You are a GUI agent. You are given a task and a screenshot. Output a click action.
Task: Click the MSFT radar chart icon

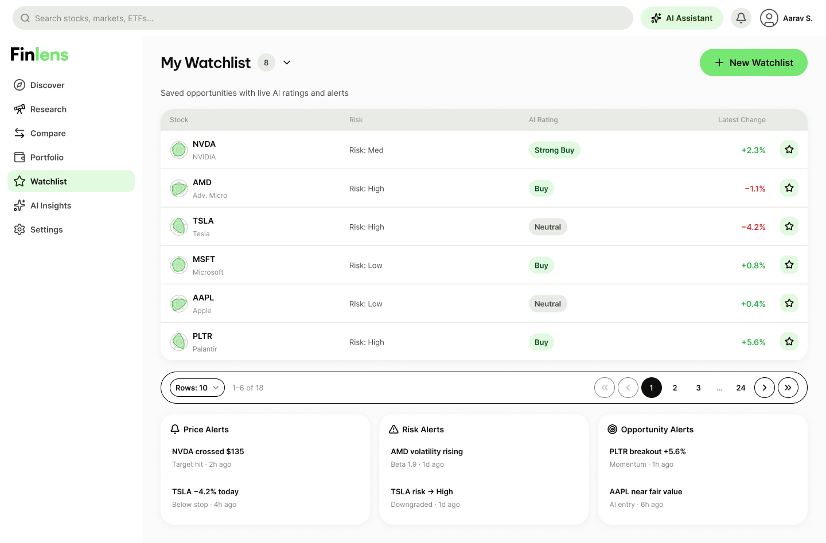179,265
